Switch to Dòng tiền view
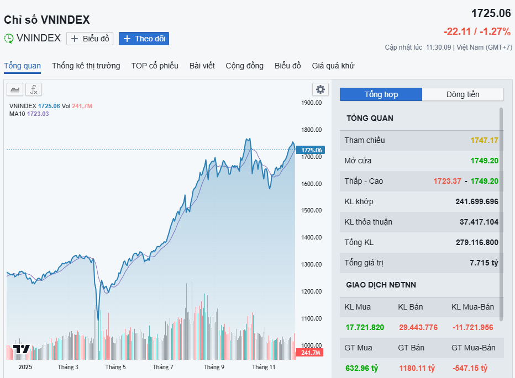 pyautogui.click(x=463, y=94)
